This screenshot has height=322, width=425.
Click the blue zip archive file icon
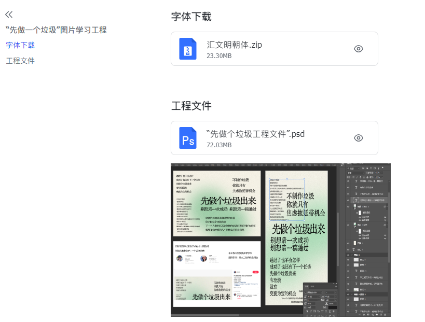pos(188,49)
